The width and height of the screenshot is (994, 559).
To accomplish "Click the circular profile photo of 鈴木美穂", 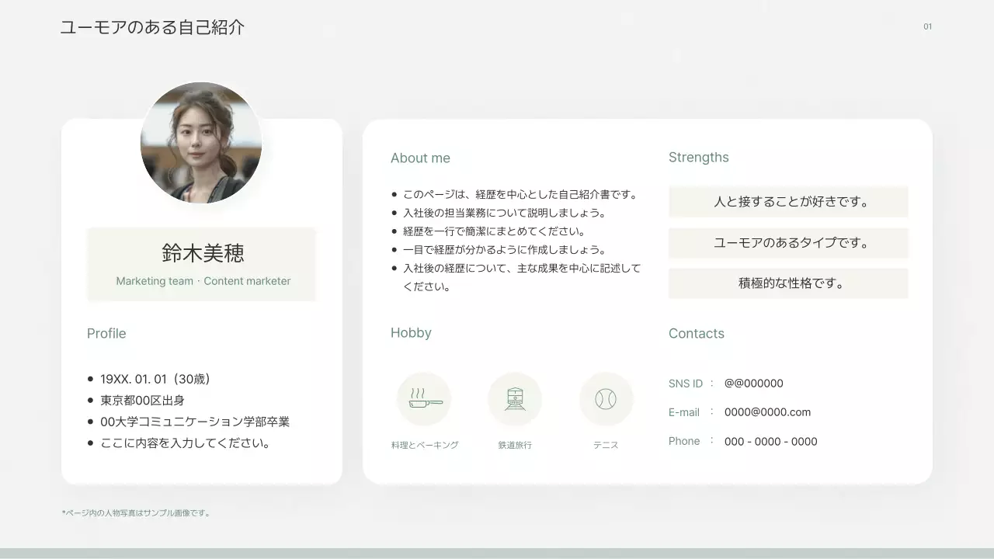I will point(201,144).
